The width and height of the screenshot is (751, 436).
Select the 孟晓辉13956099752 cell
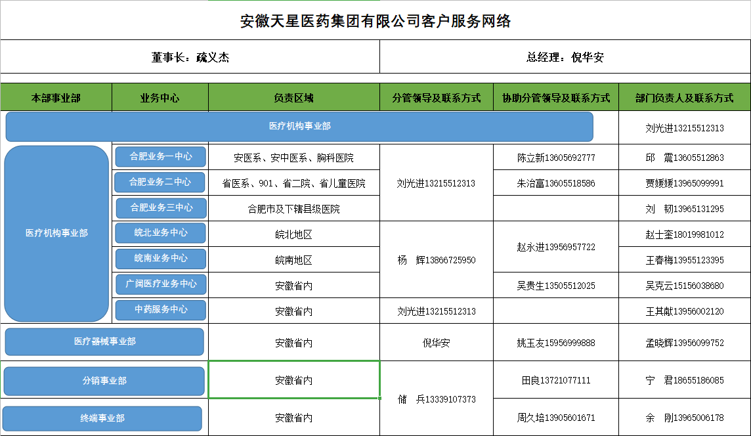pyautogui.click(x=685, y=343)
